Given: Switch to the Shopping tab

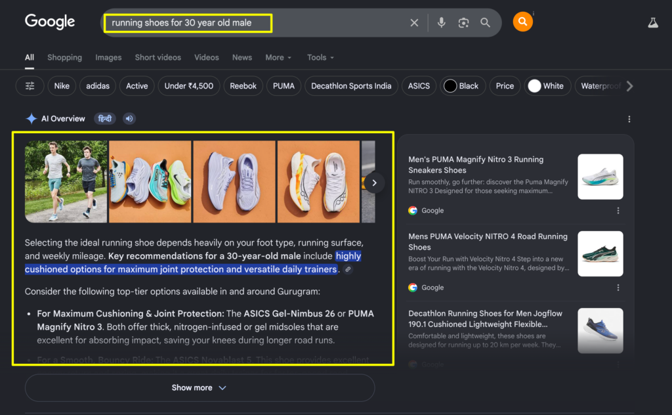Looking at the screenshot, I should pyautogui.click(x=65, y=57).
